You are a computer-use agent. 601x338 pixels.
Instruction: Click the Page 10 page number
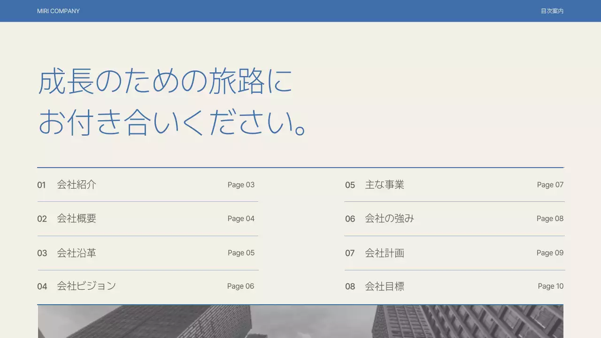pyautogui.click(x=551, y=286)
